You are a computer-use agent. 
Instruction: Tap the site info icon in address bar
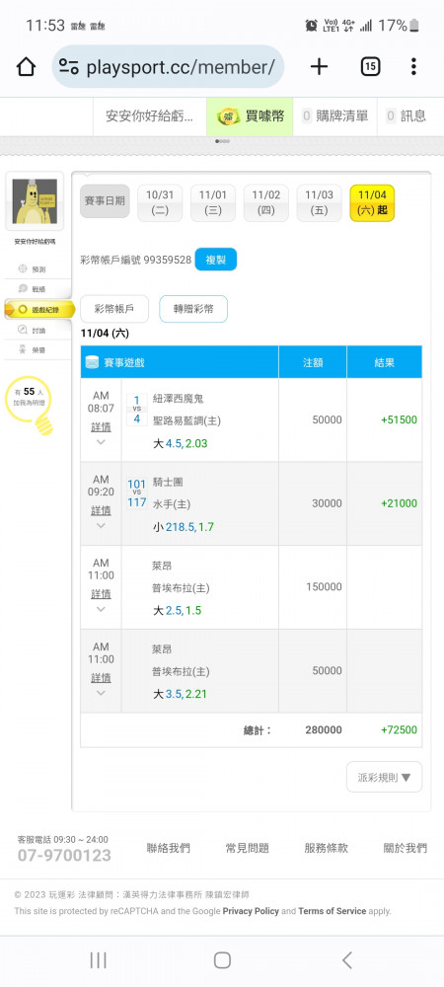(x=68, y=66)
